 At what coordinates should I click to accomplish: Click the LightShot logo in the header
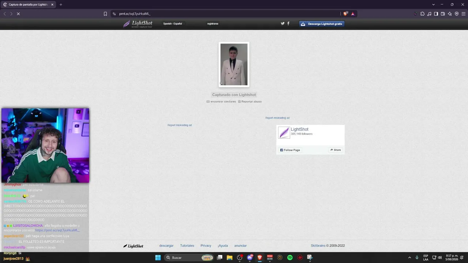pyautogui.click(x=138, y=24)
